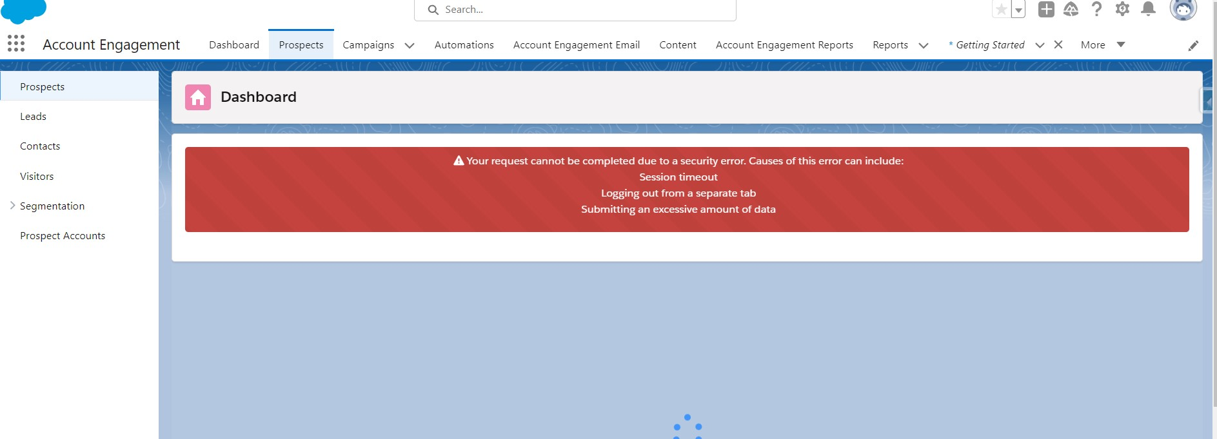The image size is (1217, 439).
Task: Click the pencil edit navigation icon
Action: (x=1194, y=45)
